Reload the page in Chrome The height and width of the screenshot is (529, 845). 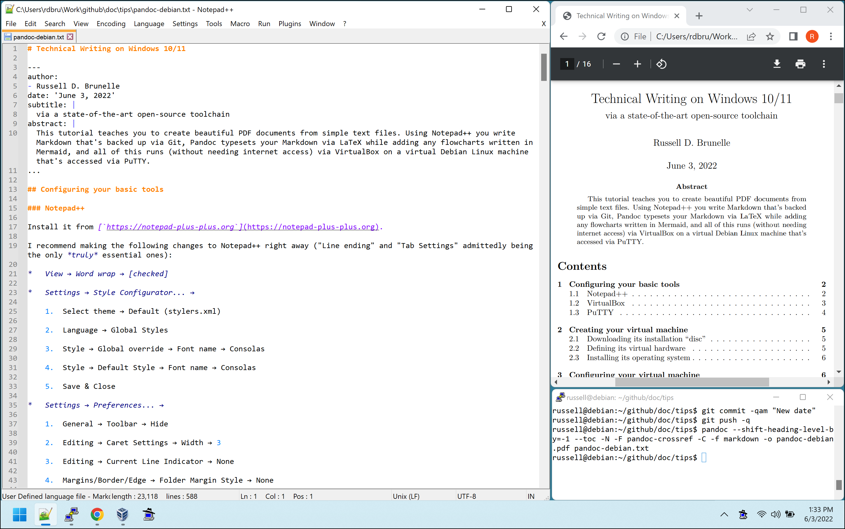coord(601,36)
